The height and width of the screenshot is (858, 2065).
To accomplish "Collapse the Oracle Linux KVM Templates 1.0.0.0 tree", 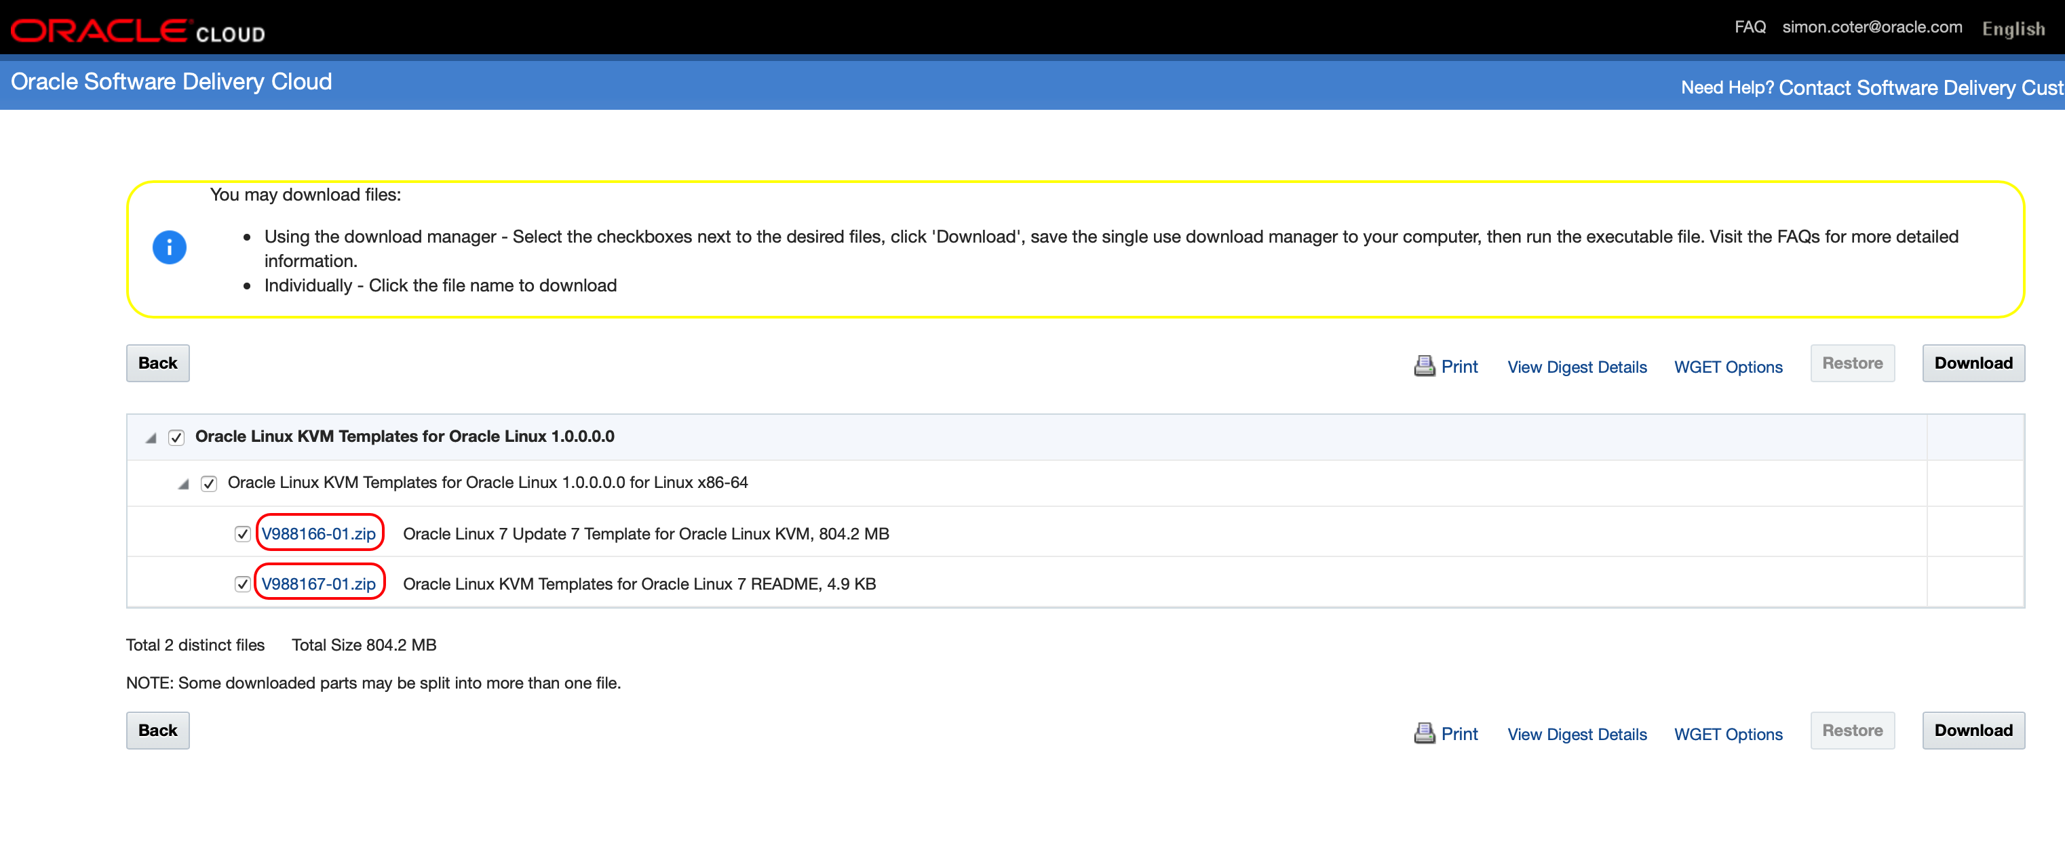I will [x=151, y=437].
